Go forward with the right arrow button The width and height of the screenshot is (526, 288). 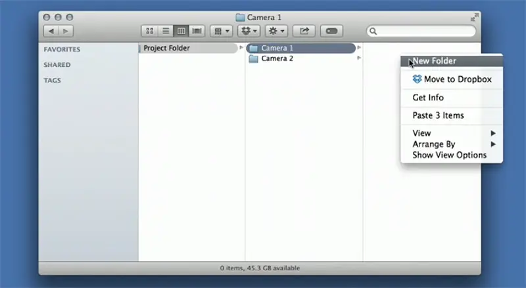click(x=66, y=31)
